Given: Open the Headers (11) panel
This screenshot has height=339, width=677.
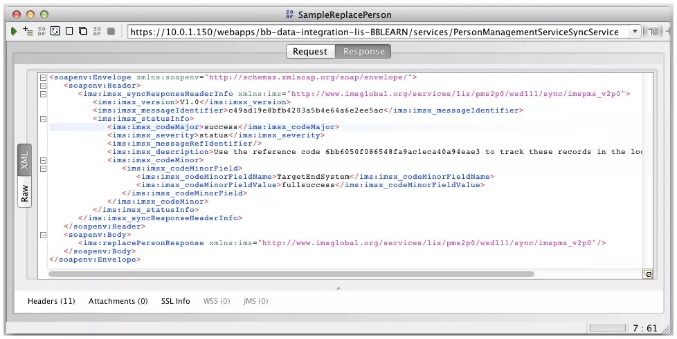Looking at the screenshot, I should 51,301.
